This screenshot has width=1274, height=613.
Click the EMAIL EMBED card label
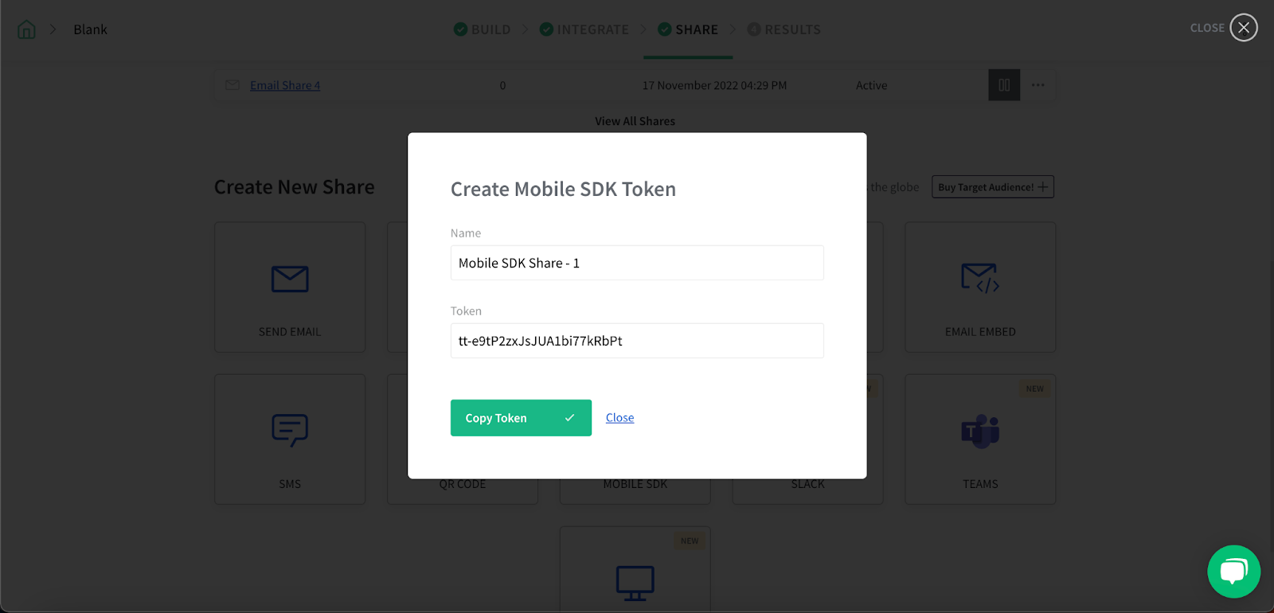980,332
